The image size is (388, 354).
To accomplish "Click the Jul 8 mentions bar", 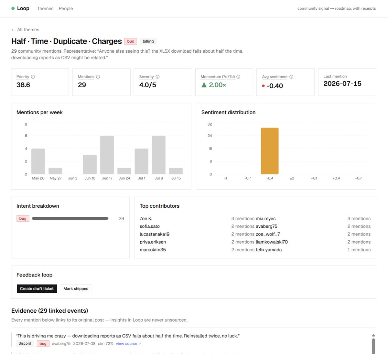I will pyautogui.click(x=159, y=155).
